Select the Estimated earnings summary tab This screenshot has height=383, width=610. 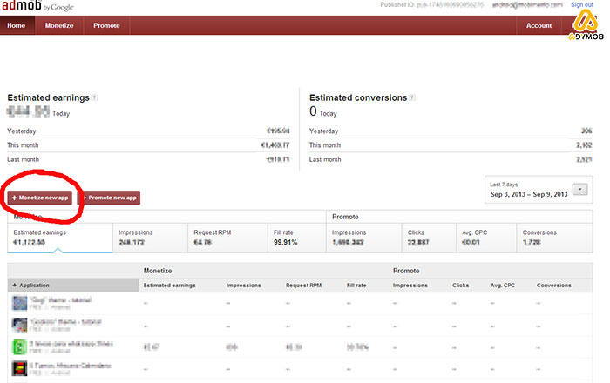[x=60, y=238]
